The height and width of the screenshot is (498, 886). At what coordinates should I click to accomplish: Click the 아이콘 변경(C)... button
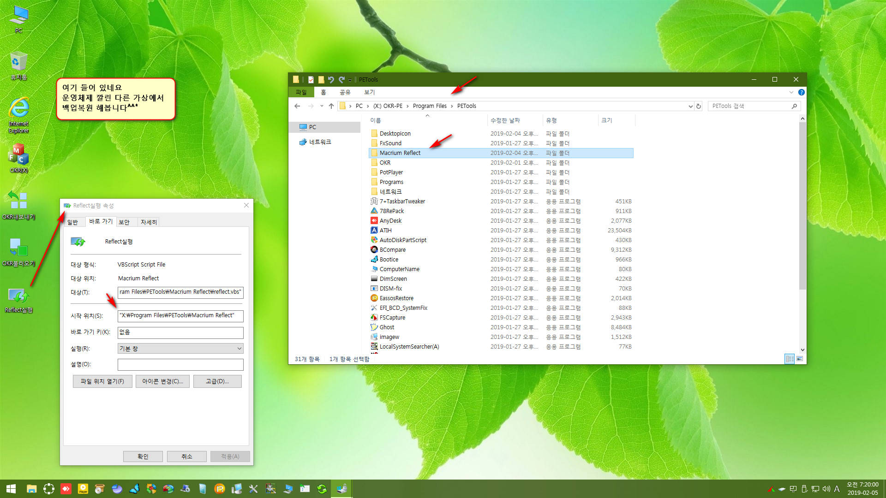coord(162,381)
